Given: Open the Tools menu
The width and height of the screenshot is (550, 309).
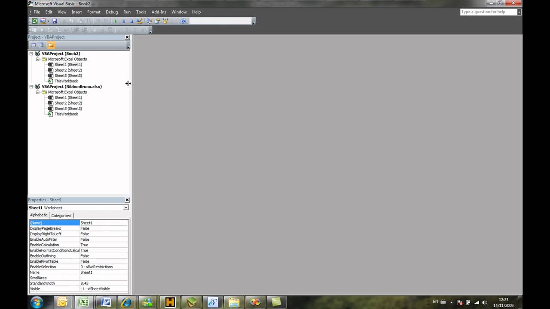Looking at the screenshot, I should click(x=141, y=12).
